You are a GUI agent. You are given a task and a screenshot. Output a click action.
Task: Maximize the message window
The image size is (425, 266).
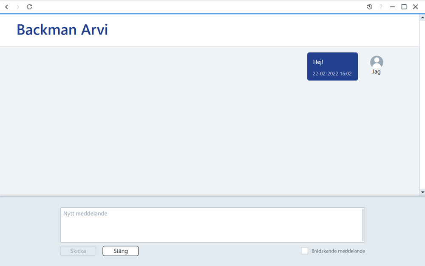[404, 7]
